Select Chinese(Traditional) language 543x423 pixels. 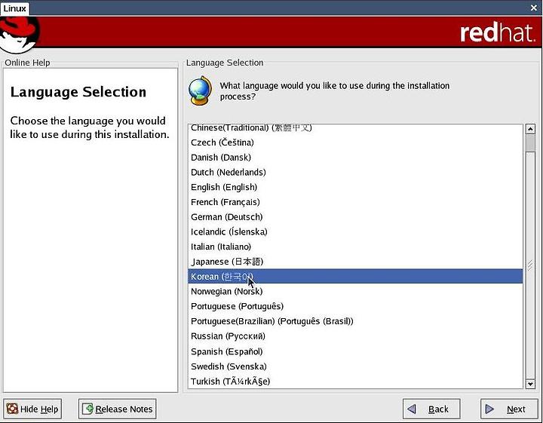(355, 127)
